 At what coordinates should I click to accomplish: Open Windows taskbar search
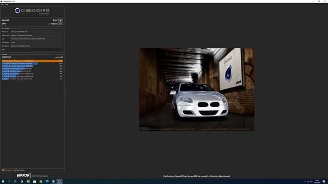9,181
